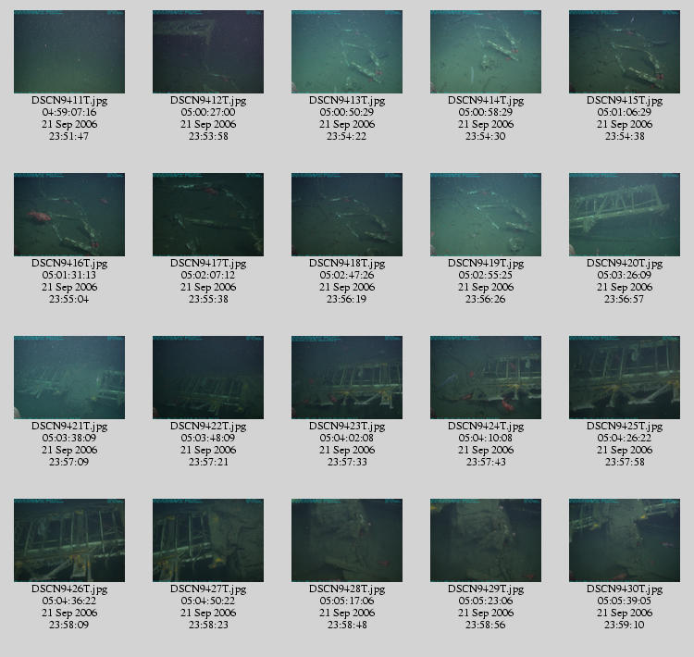View the DSCN9428T.jpg thumbnail
694x657 pixels.
(347, 540)
